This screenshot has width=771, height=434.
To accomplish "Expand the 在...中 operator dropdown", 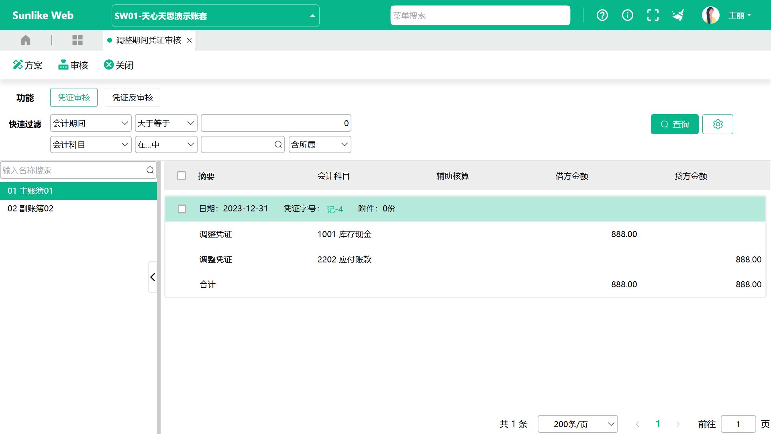I will (166, 145).
